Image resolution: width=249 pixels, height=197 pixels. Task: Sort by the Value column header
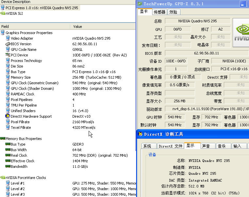(103, 27)
